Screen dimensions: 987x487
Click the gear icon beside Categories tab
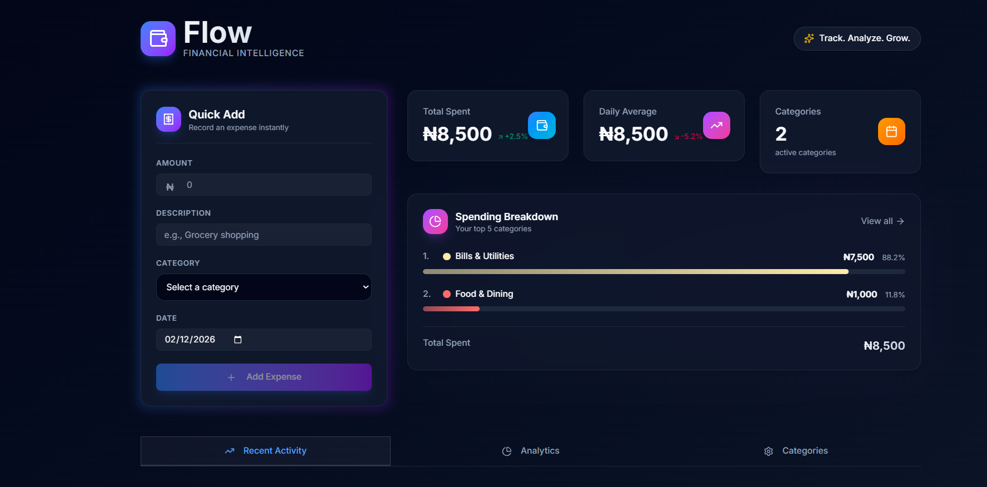click(769, 451)
